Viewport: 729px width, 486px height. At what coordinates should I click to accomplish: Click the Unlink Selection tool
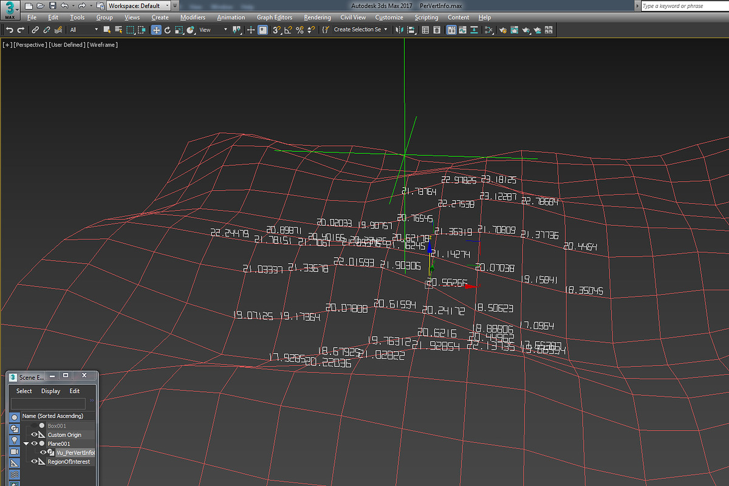tap(47, 30)
